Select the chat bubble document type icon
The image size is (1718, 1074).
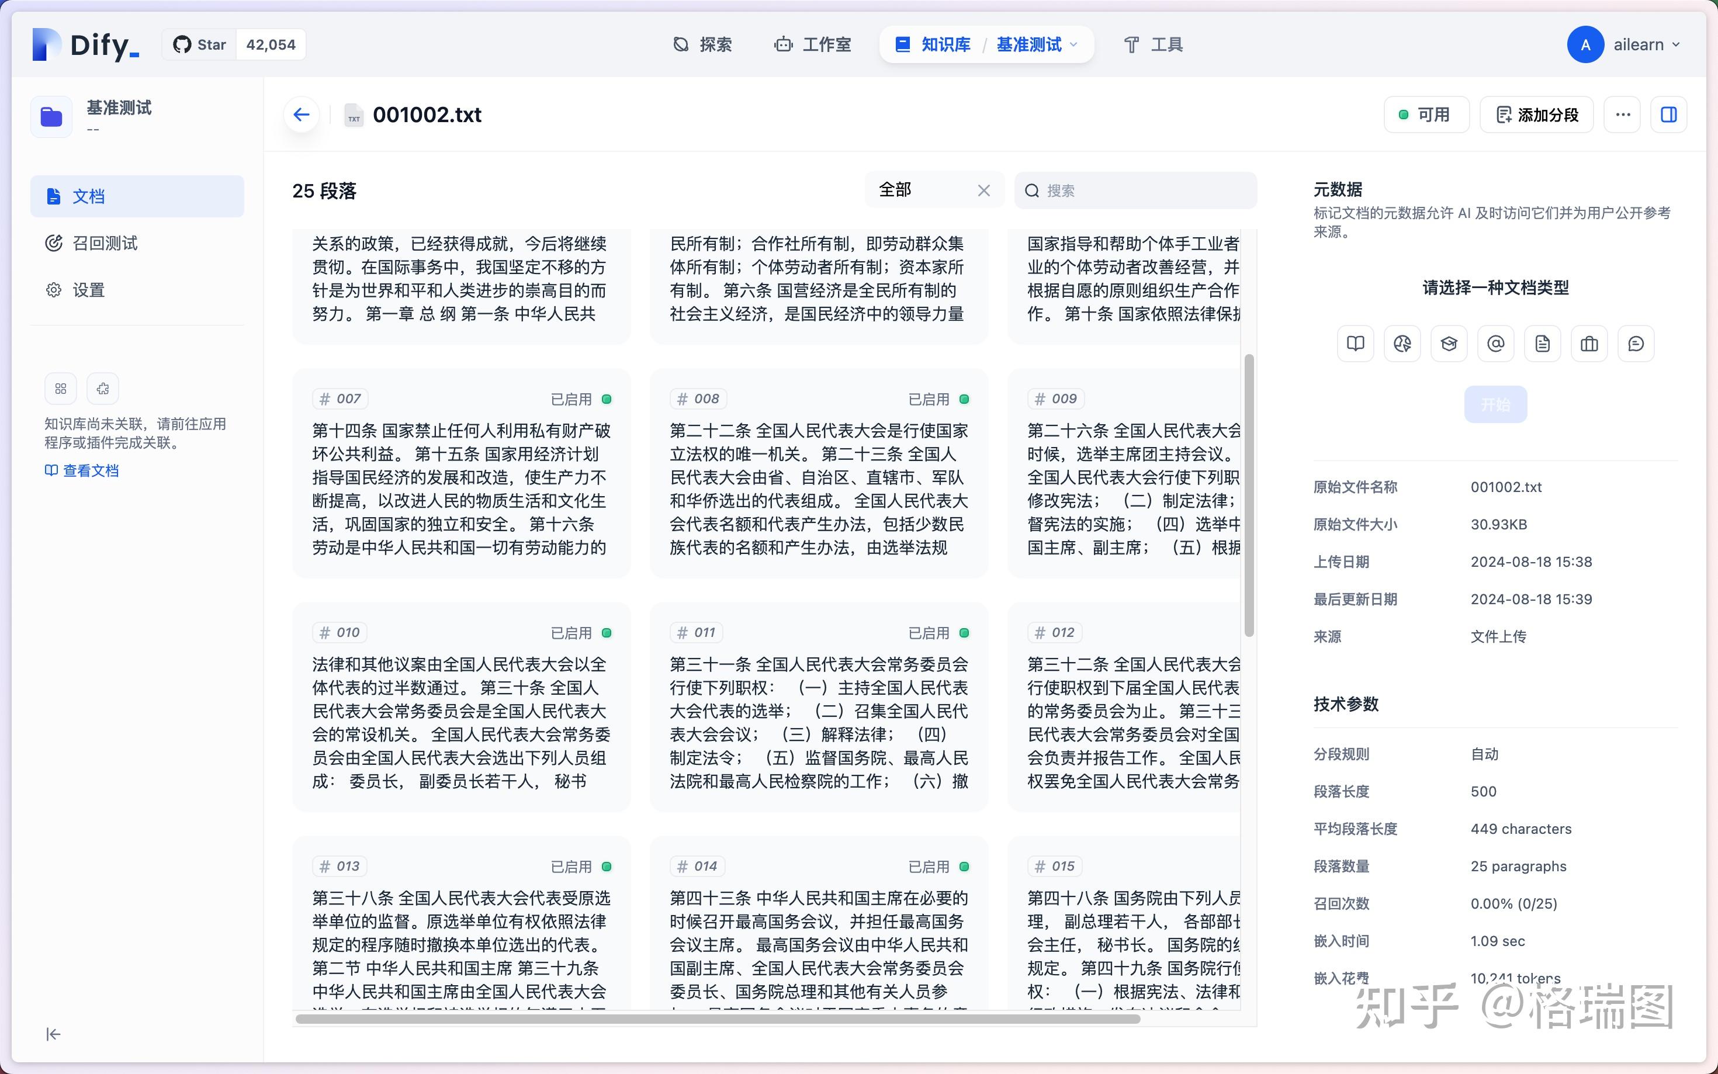tap(1636, 343)
